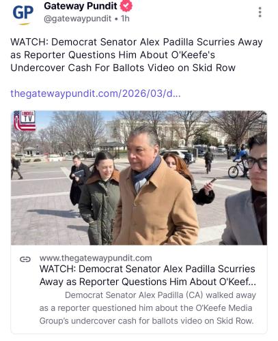278x341 pixels.
Task: Open the article preview image
Action: pos(139,178)
